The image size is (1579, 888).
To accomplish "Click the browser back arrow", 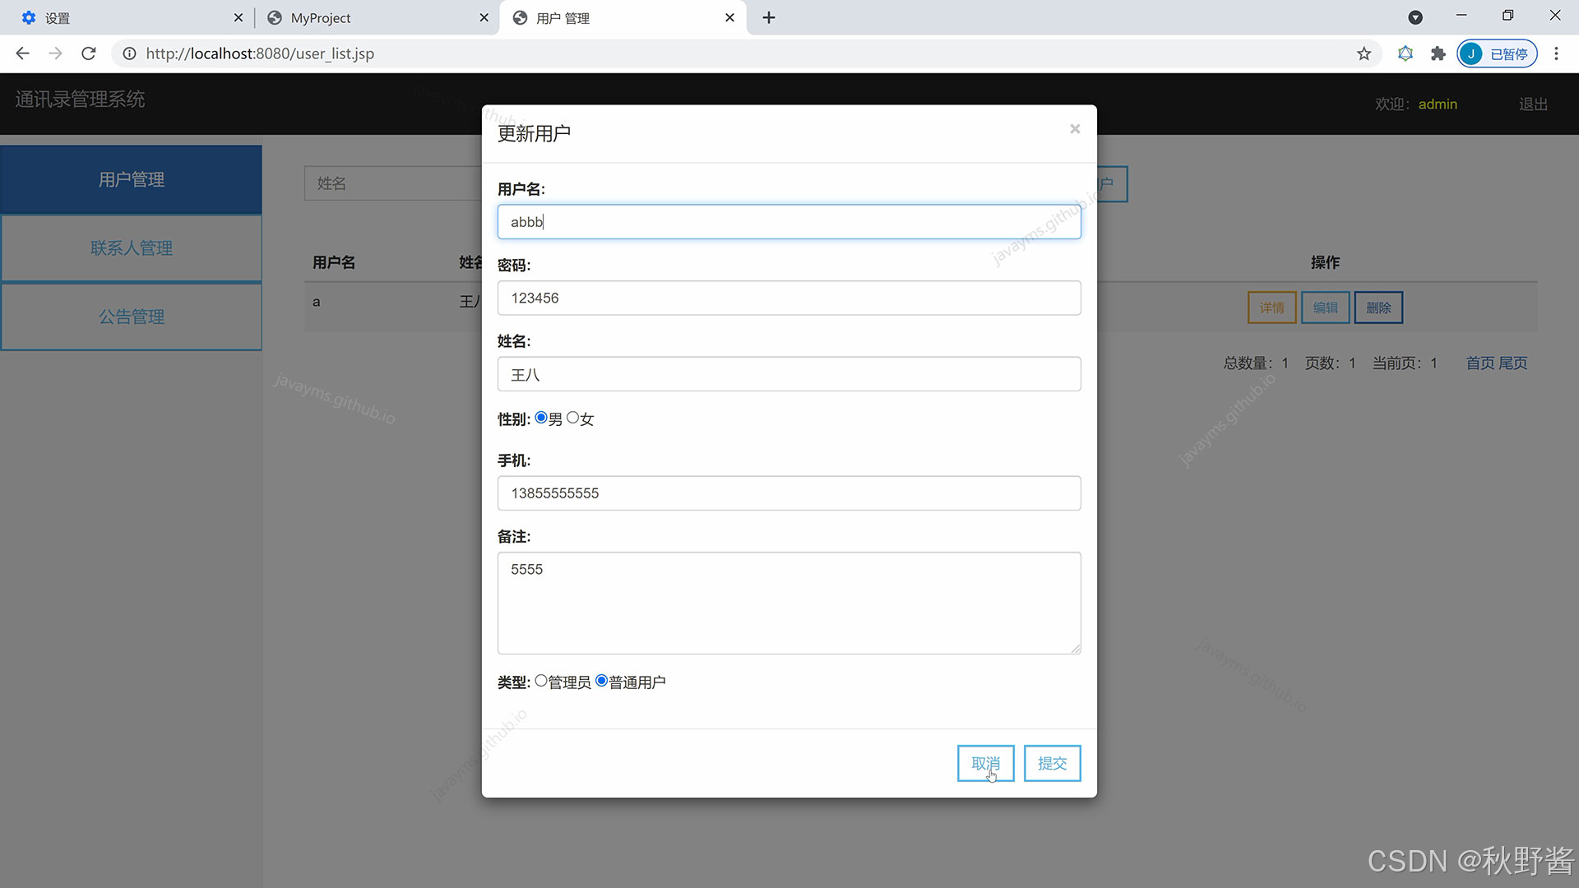I will (x=22, y=53).
